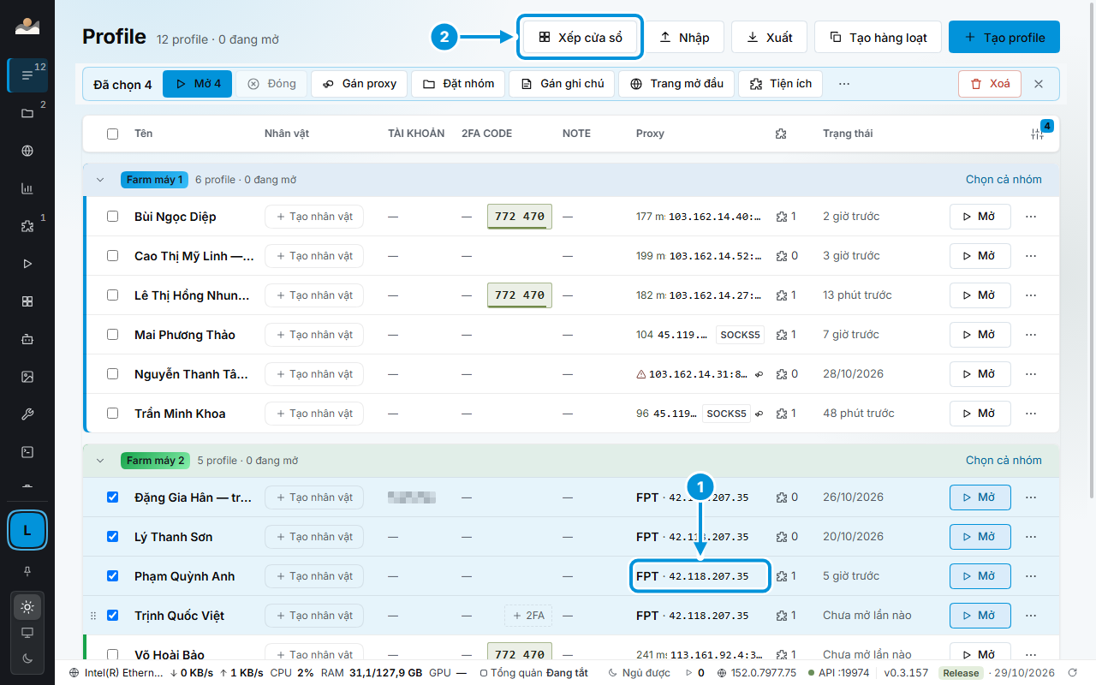
Task: Open the grid windows sidebar icon
Action: point(27,301)
